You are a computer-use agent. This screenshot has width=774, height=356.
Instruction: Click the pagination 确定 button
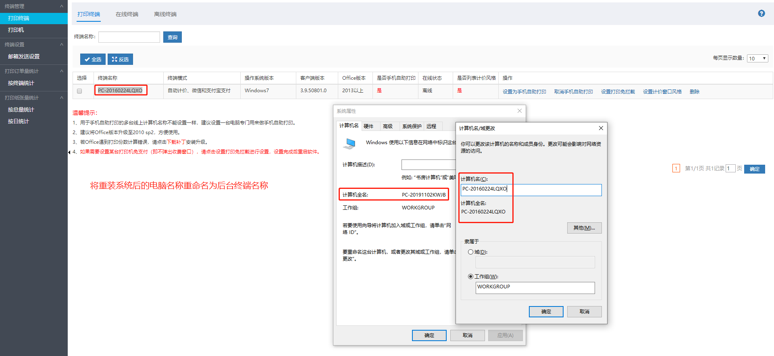tap(754, 169)
